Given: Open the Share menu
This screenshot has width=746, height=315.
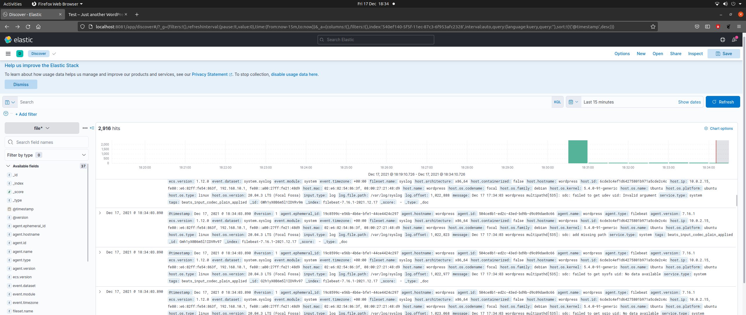Looking at the screenshot, I should [675, 54].
